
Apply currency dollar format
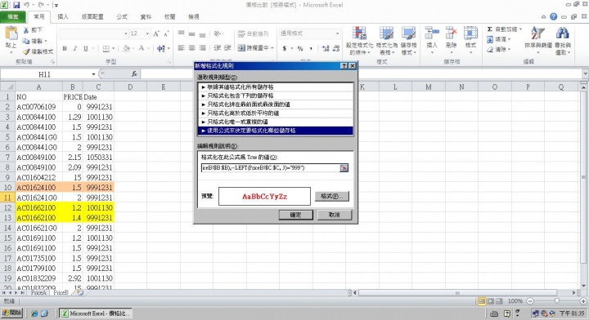285,48
